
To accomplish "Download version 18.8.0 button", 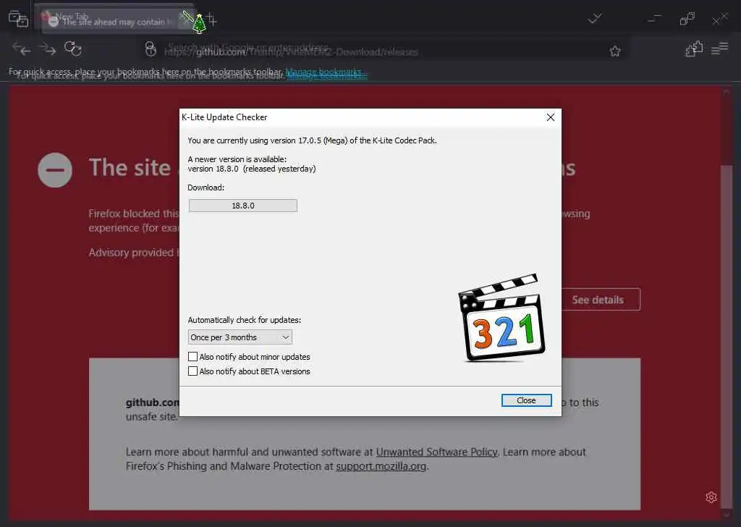I will pyautogui.click(x=243, y=206).
